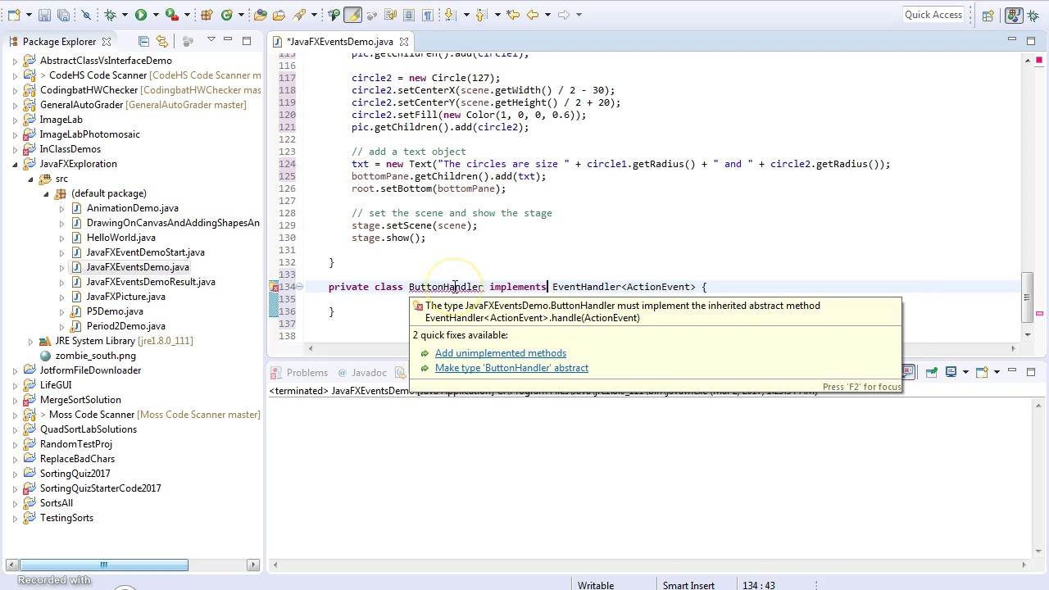Select the TestingSorts project
This screenshot has height=590, width=1049.
pyautogui.click(x=66, y=518)
